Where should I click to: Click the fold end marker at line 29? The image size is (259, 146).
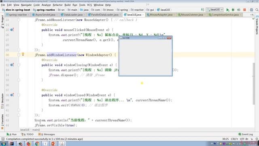point(19,50)
